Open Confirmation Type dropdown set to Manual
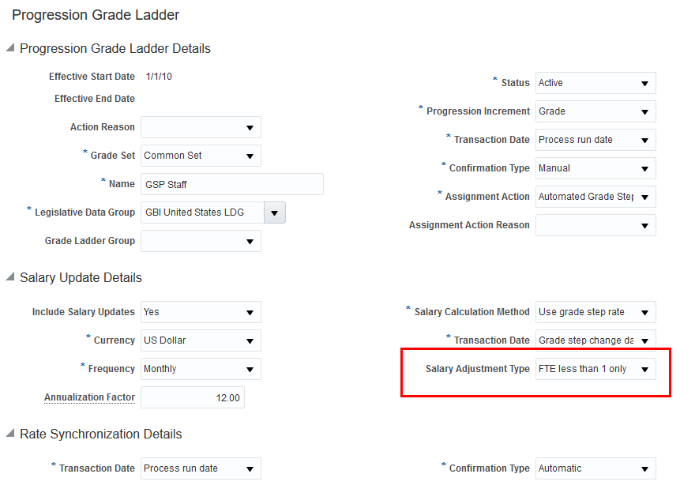This screenshot has height=504, width=695. pos(595,168)
